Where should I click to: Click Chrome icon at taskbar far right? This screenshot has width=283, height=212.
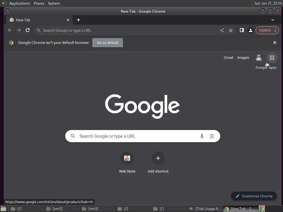tap(262, 209)
